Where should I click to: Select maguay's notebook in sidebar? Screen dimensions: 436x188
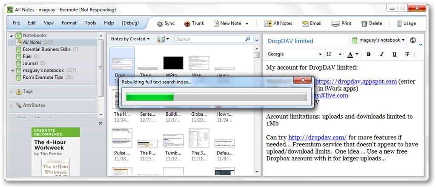46,70
